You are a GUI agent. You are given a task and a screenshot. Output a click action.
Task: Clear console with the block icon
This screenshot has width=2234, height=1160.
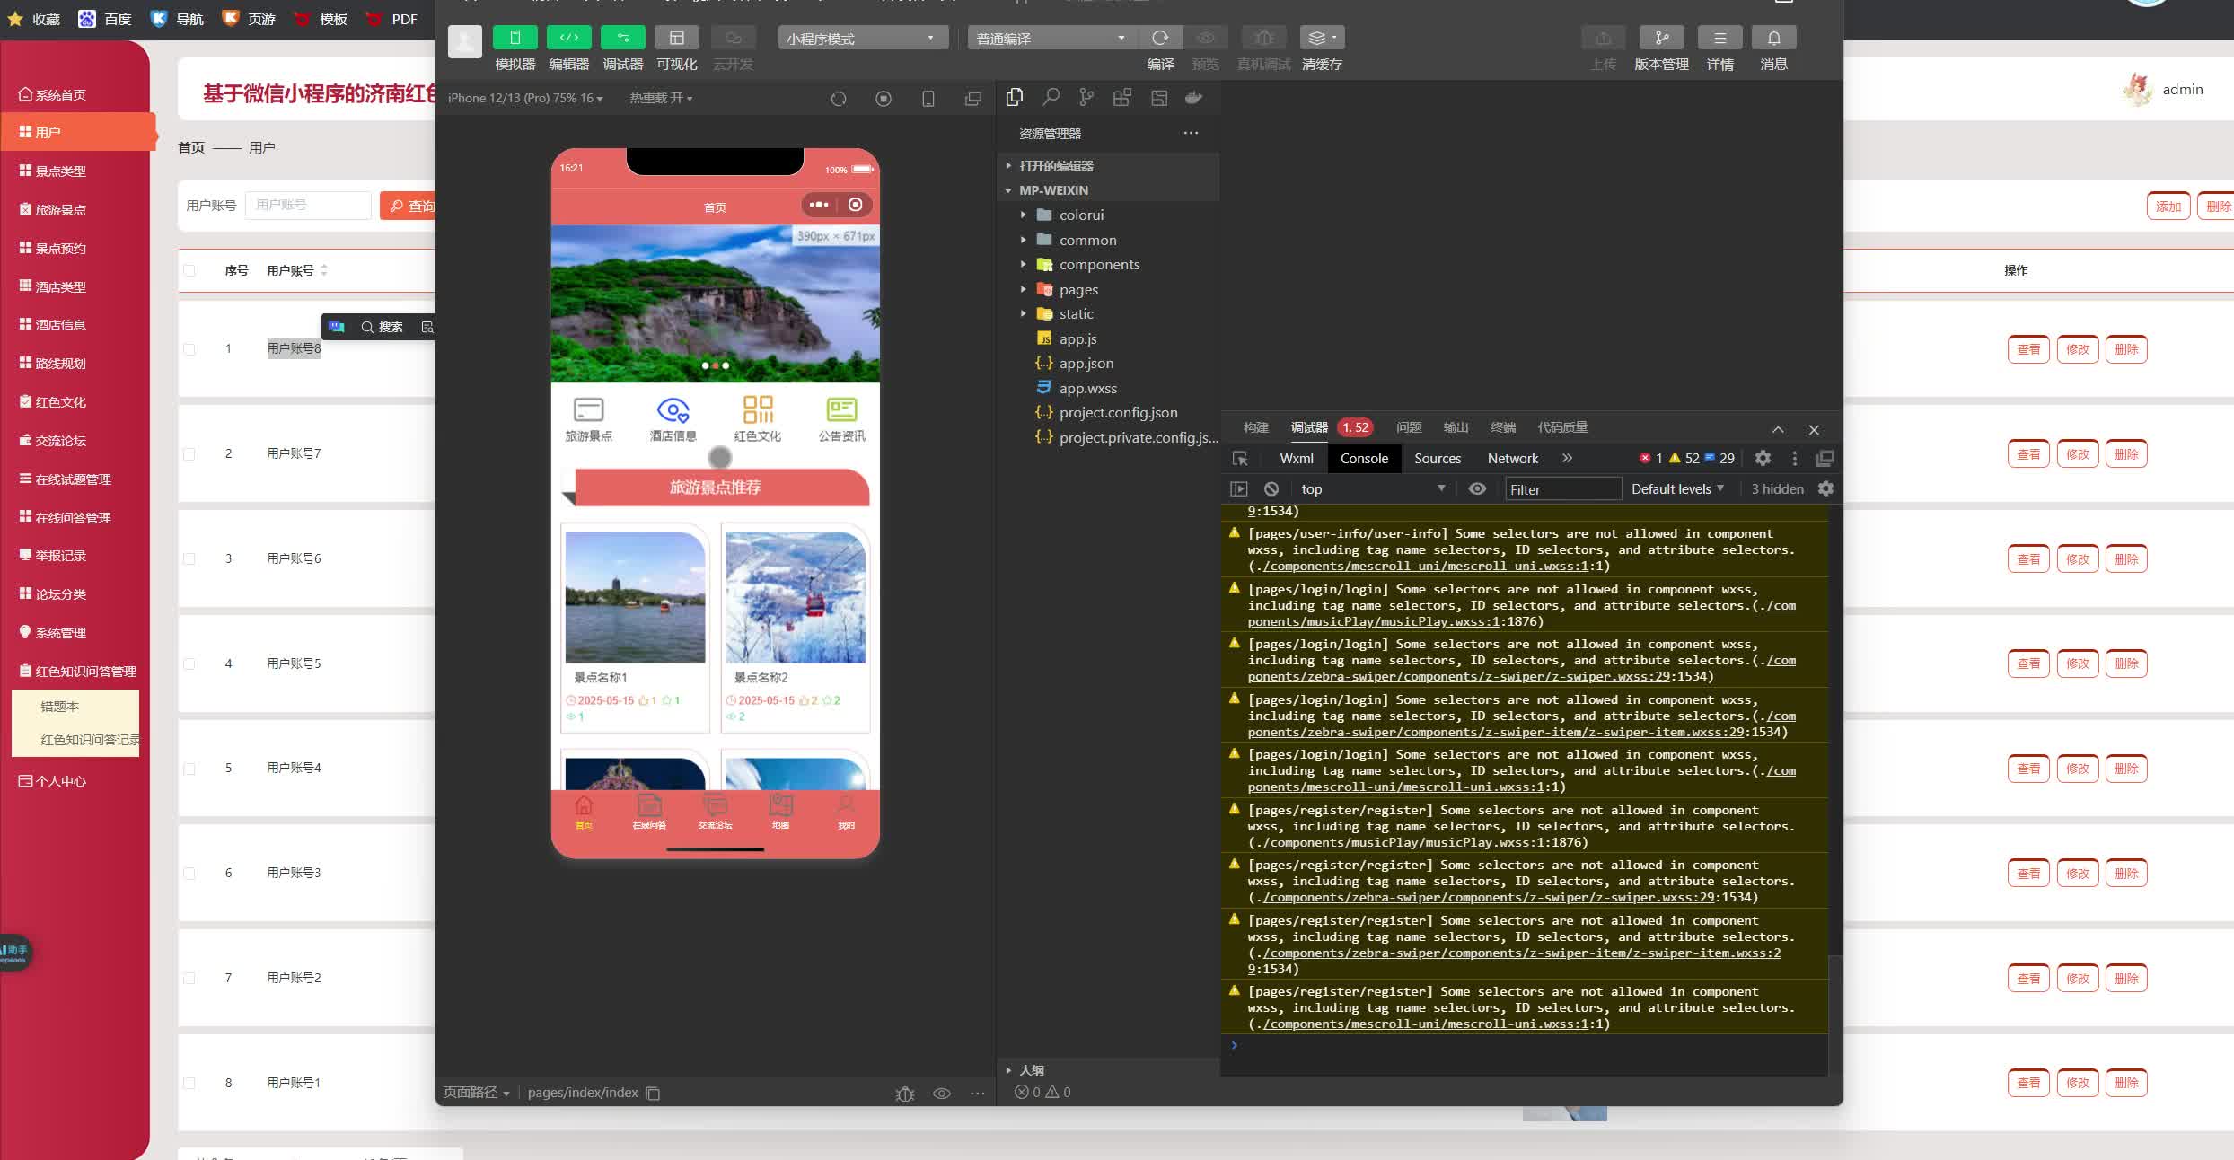1271,488
